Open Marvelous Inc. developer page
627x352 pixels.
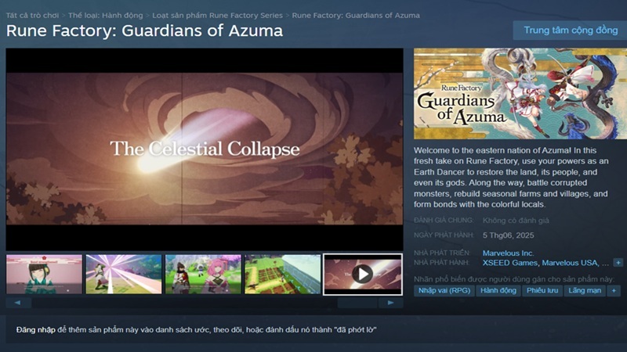tap(508, 253)
